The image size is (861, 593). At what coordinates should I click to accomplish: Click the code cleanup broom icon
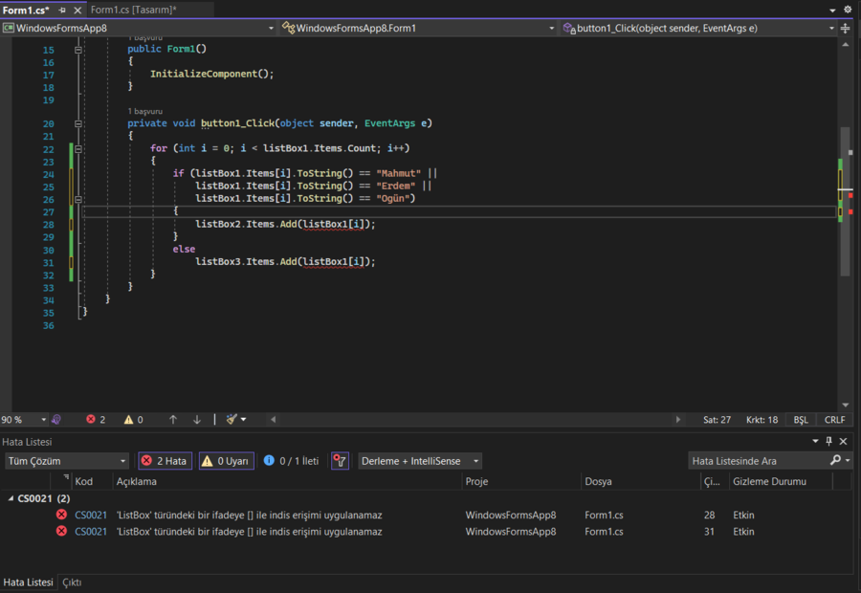click(x=231, y=420)
